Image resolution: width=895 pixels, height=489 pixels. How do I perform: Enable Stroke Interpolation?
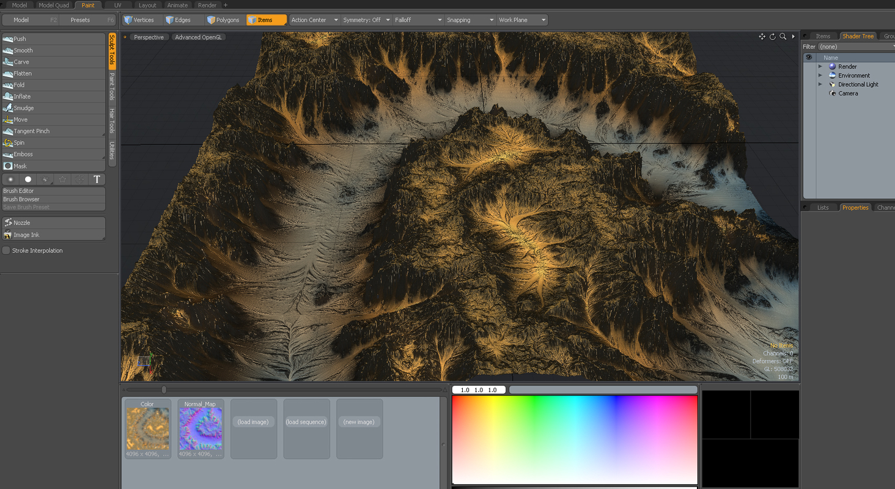(x=6, y=250)
